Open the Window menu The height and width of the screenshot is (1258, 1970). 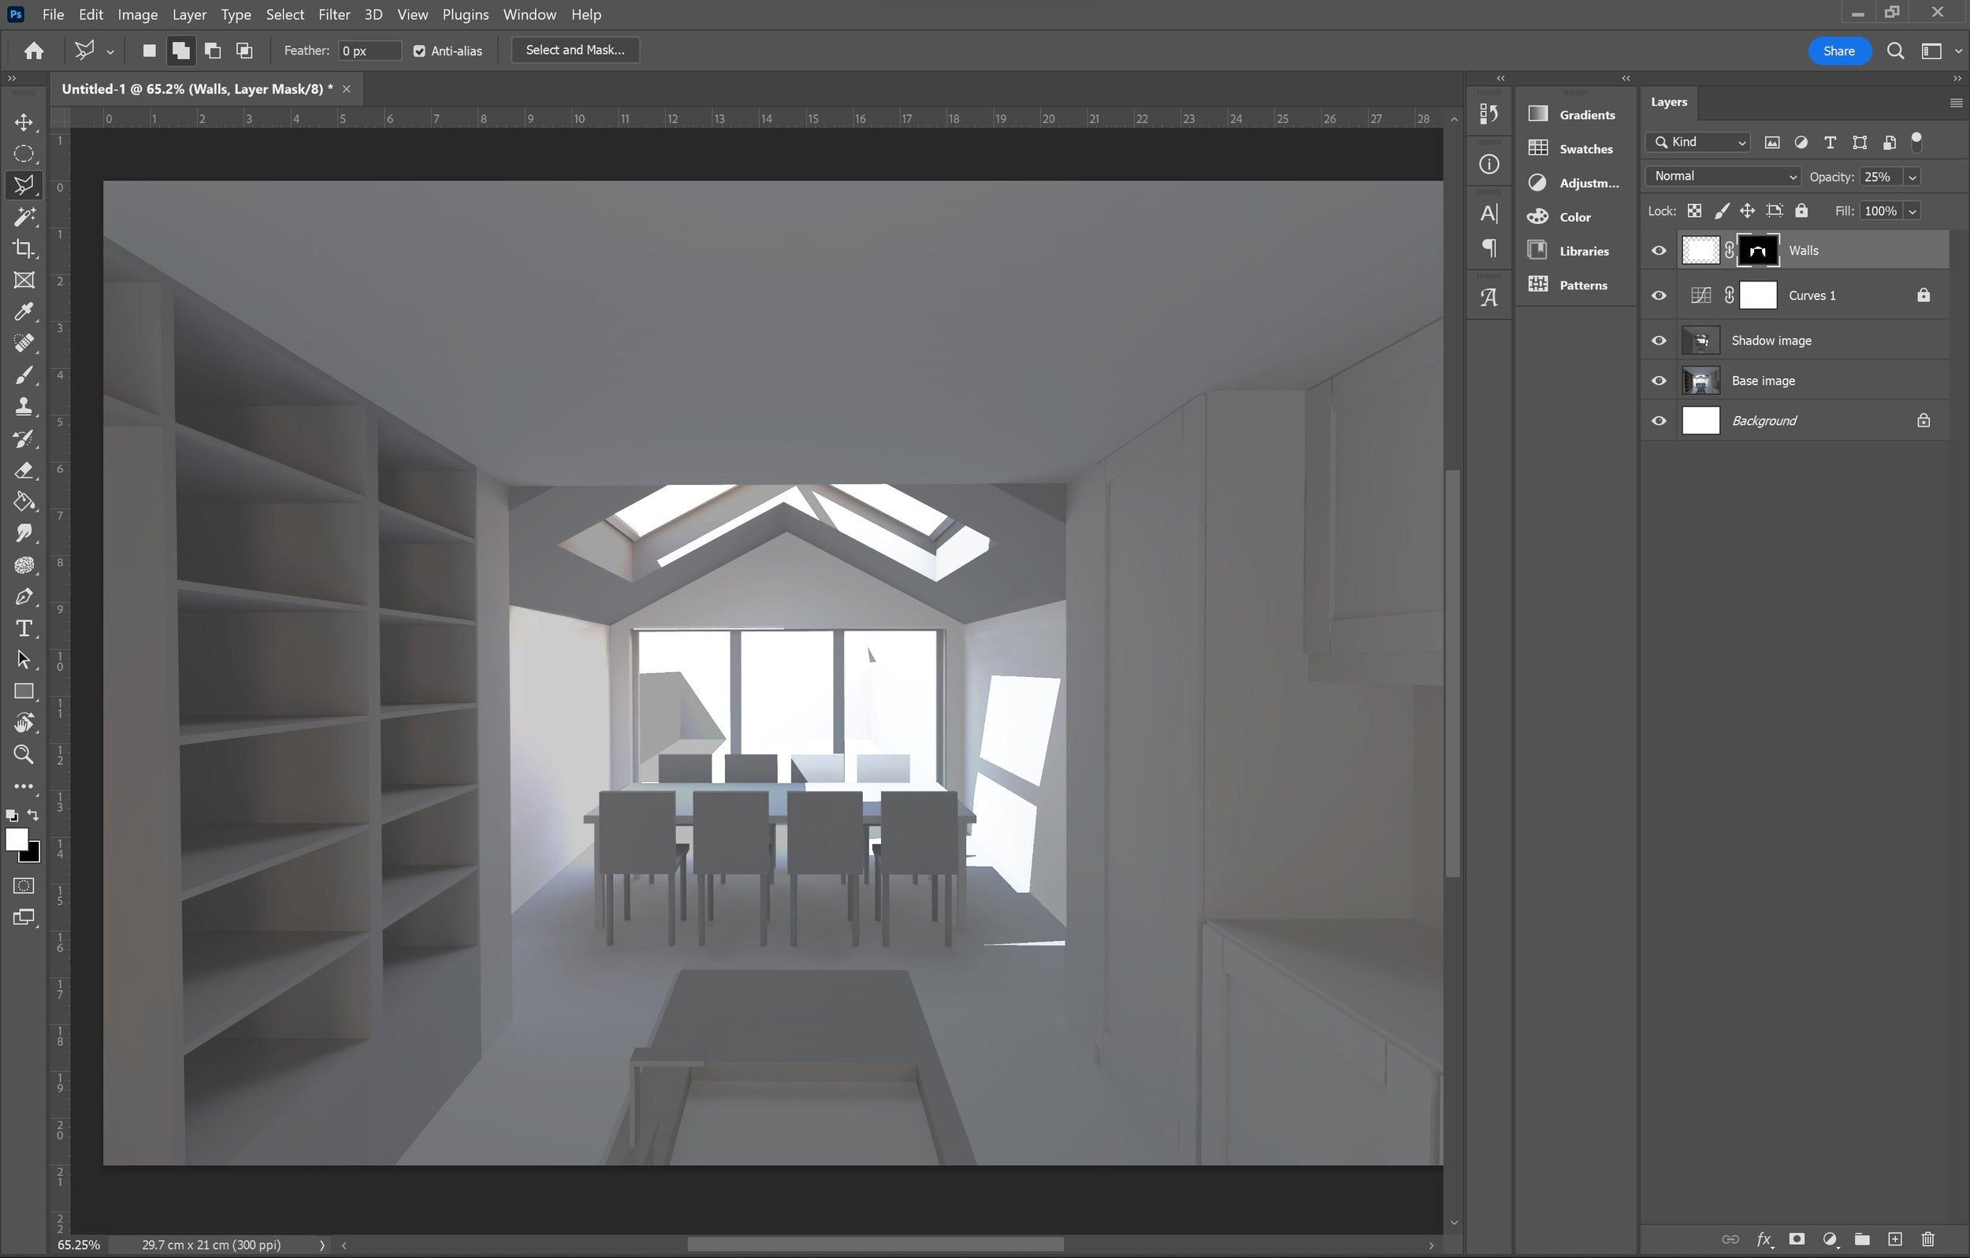pyautogui.click(x=530, y=14)
